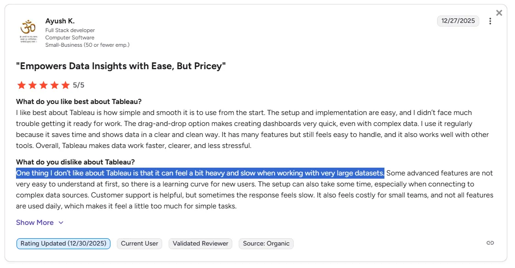Click the second red rating star

[x=32, y=85]
